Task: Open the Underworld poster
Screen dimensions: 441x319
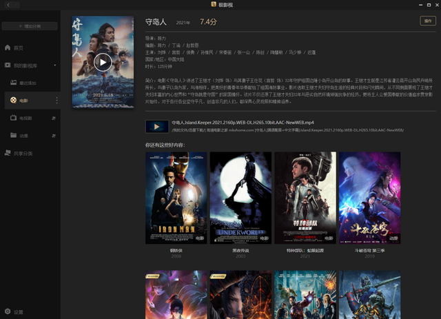Action: pyautogui.click(x=240, y=198)
